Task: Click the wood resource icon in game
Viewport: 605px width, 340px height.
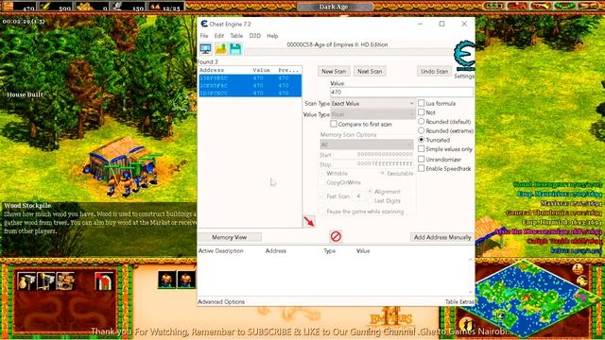Action: (9, 7)
